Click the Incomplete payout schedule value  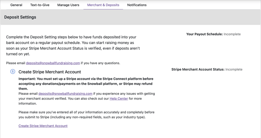point(232,34)
